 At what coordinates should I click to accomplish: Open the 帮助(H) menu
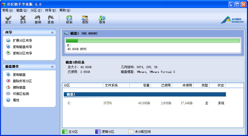click(65, 10)
